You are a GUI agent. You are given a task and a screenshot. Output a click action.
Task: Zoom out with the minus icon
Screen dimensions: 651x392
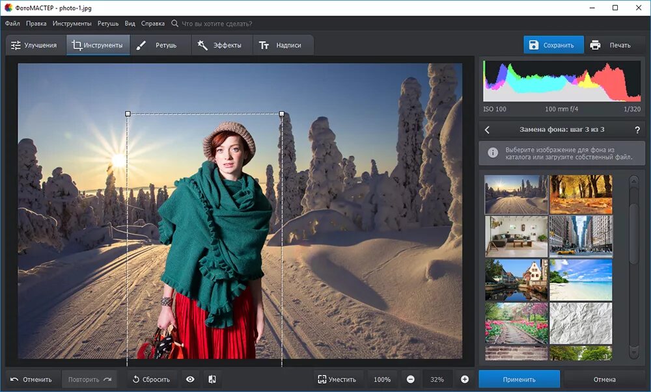tap(410, 379)
